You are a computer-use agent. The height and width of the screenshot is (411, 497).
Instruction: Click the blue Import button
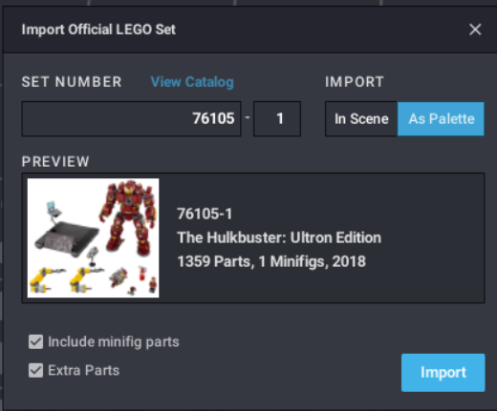point(443,373)
